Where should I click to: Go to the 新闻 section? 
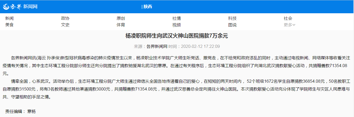coord(9,18)
